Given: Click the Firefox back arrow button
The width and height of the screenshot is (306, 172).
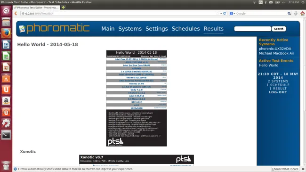Looking at the screenshot, I should [16, 14].
